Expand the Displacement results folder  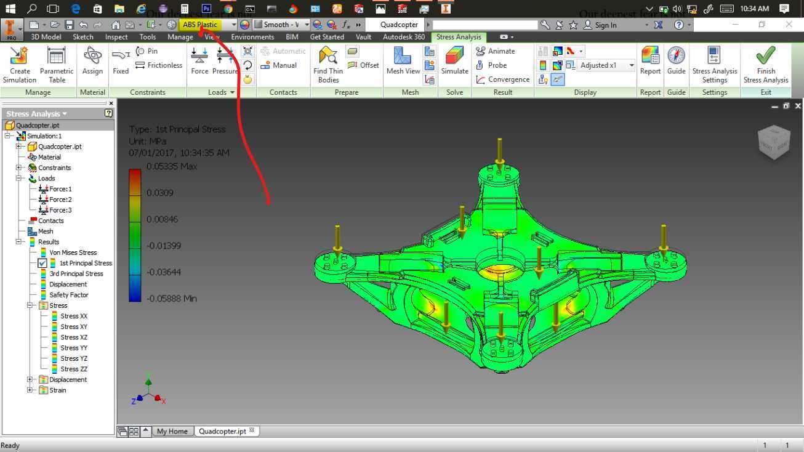30,379
